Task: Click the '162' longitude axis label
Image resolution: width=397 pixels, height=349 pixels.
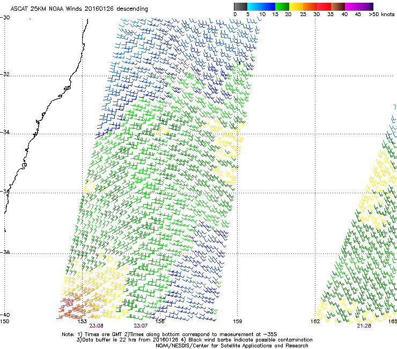Action: pyautogui.click(x=315, y=322)
